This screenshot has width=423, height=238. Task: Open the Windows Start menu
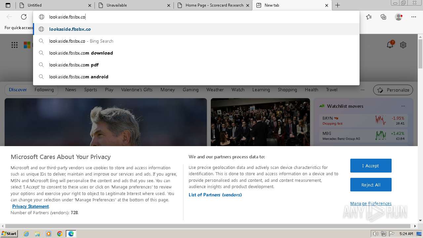click(9, 234)
